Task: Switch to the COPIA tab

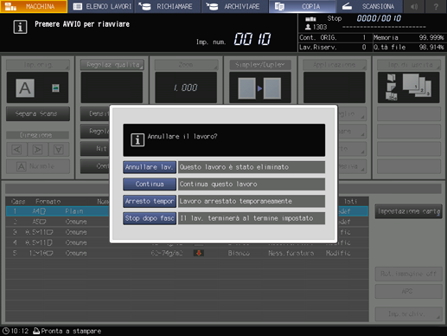Action: (x=302, y=6)
